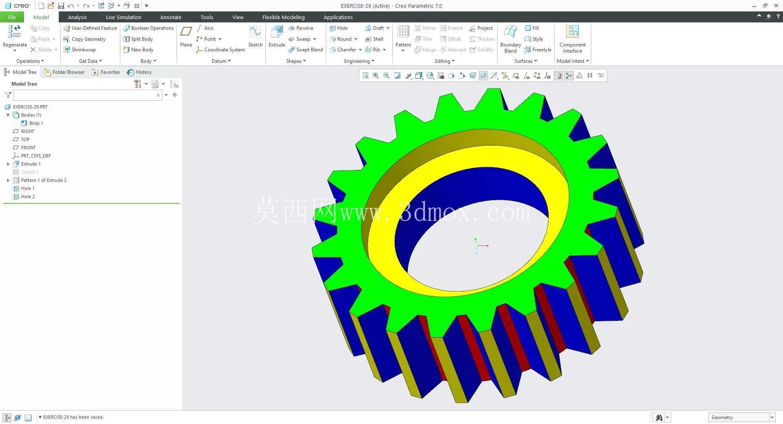
Task: Toggle datum axis display
Action: pyautogui.click(x=526, y=75)
